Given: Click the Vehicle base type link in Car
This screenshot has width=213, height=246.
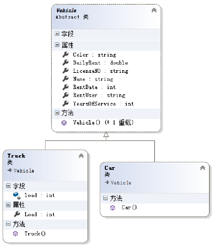Looking at the screenshot, I should click(x=121, y=183).
